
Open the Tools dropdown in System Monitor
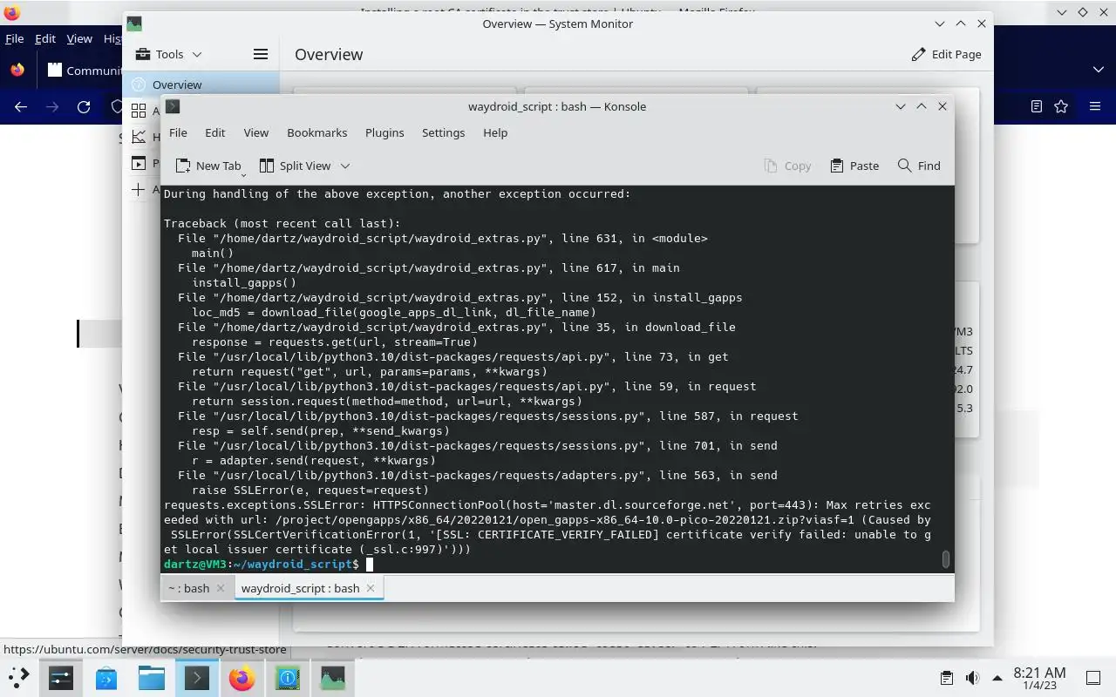[x=169, y=54]
